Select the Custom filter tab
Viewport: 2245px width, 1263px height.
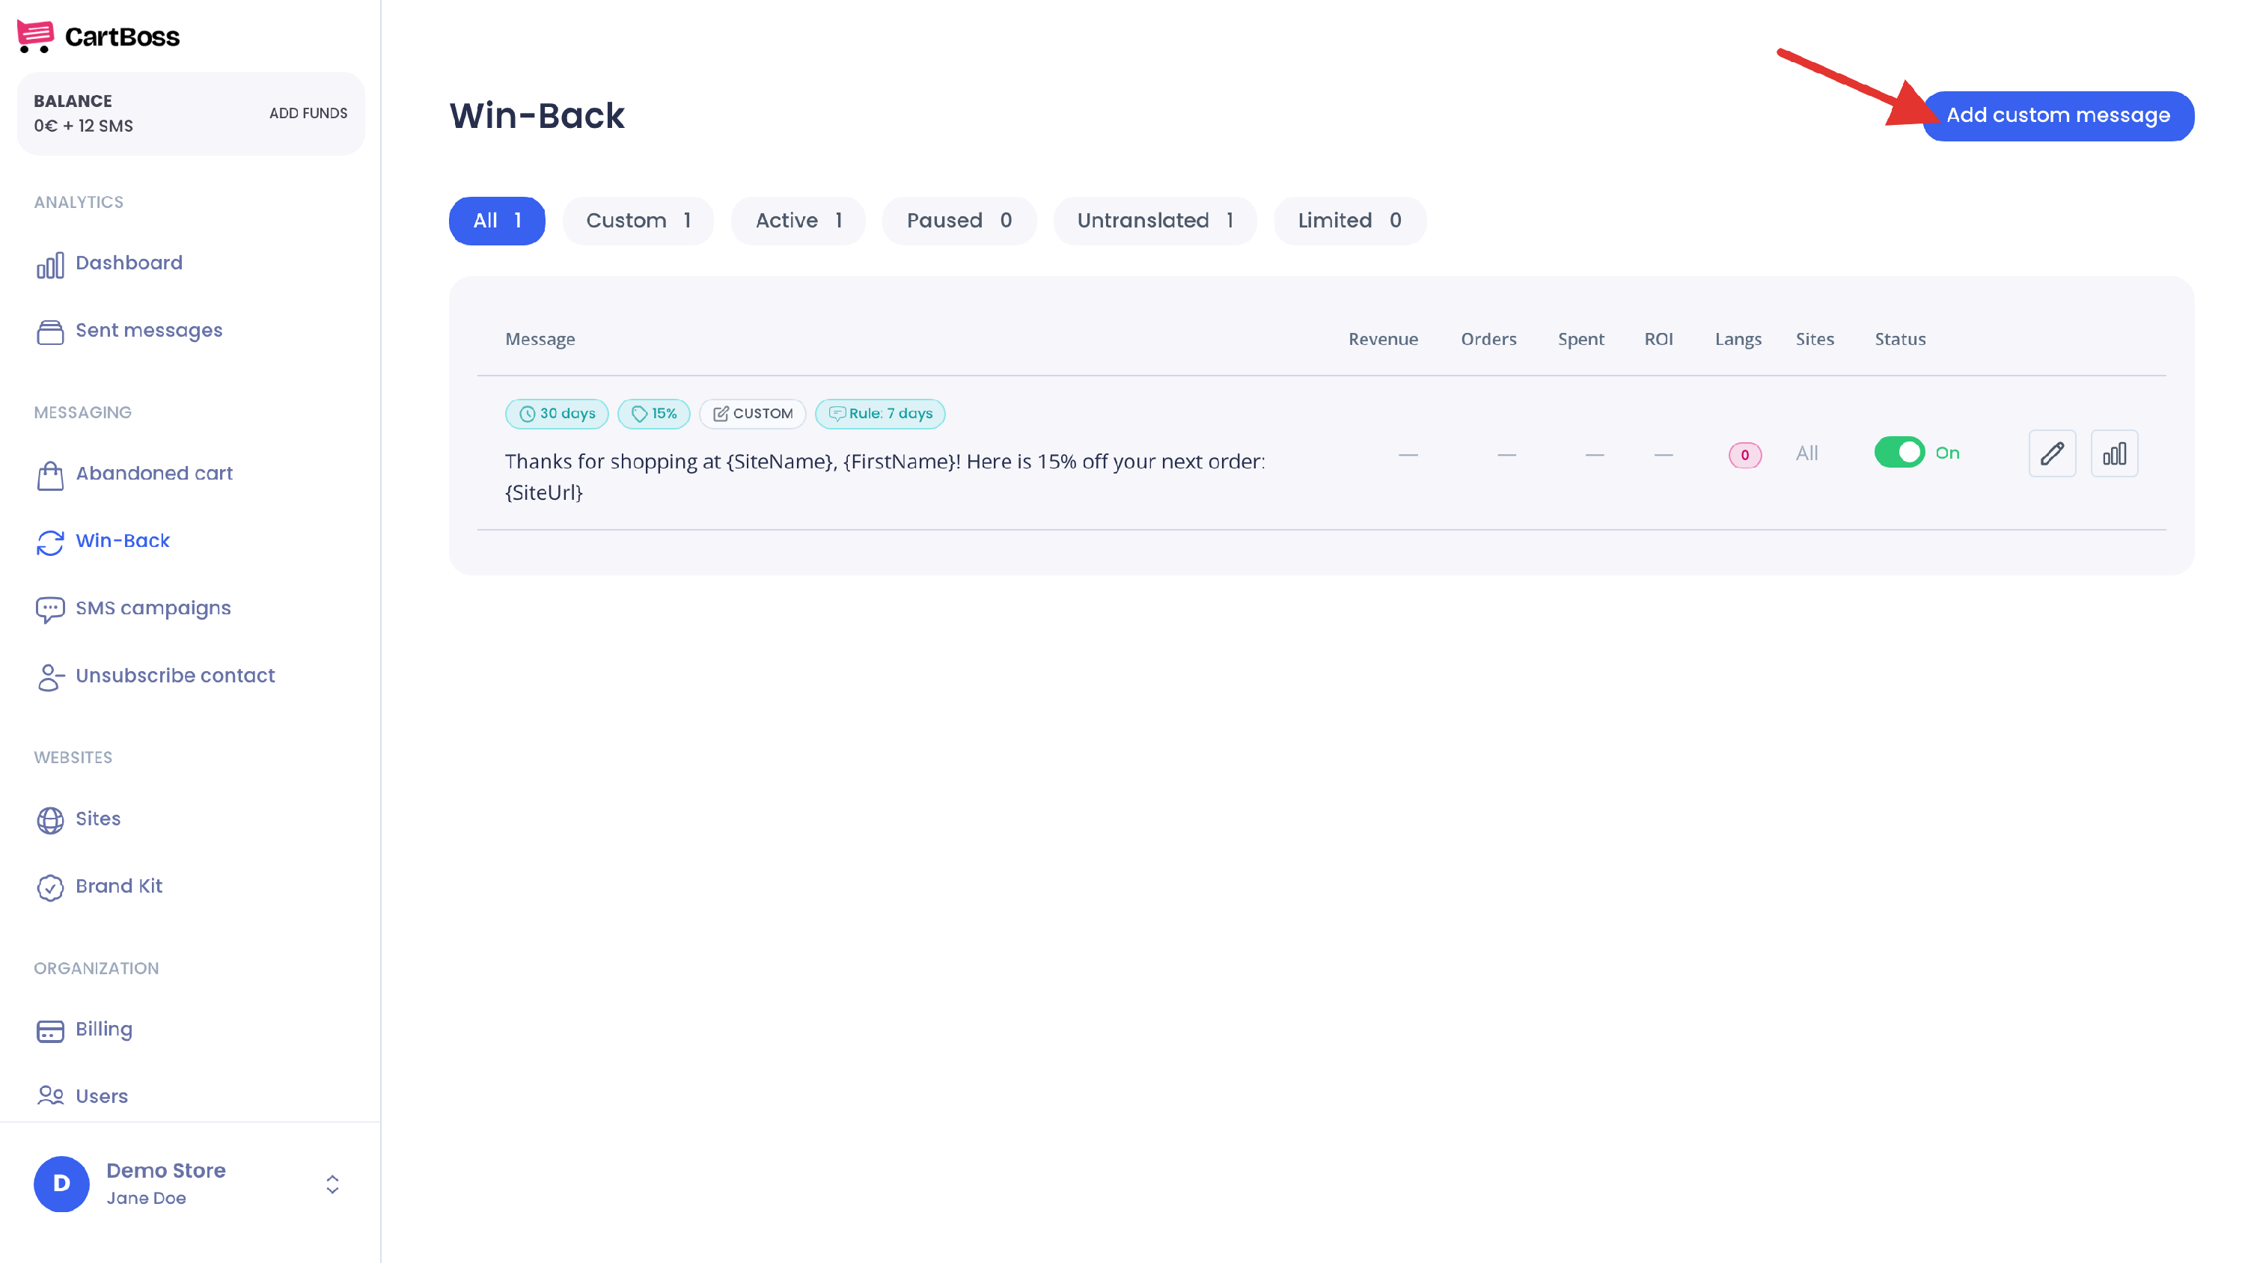pos(638,221)
